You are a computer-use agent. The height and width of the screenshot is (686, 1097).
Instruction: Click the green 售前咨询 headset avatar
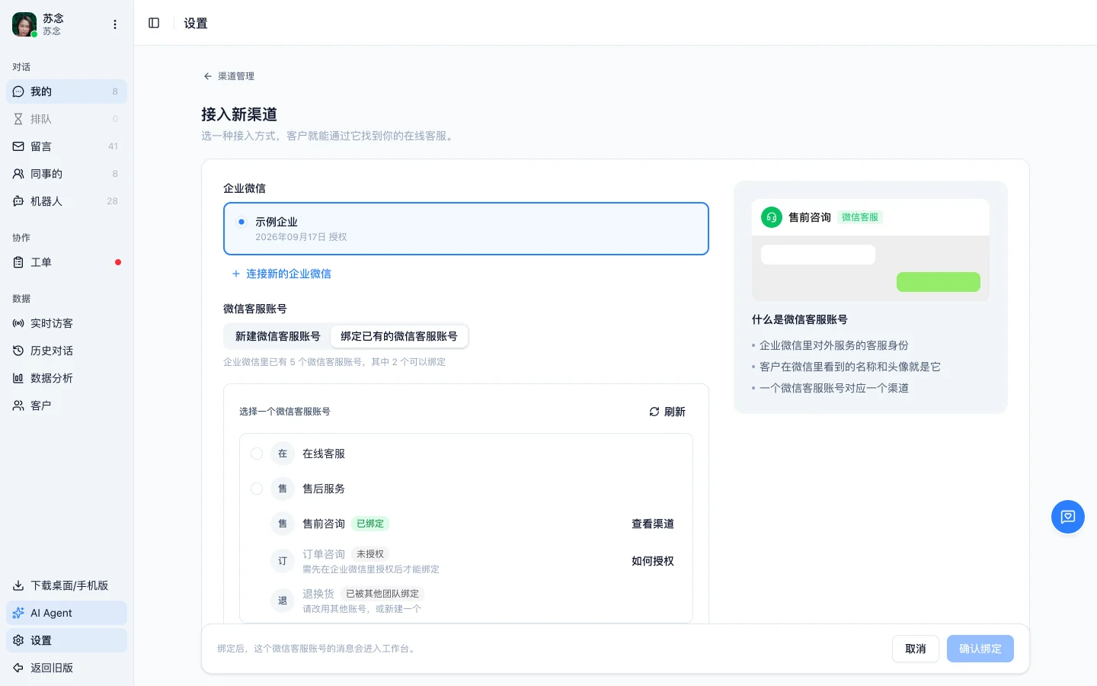(772, 217)
